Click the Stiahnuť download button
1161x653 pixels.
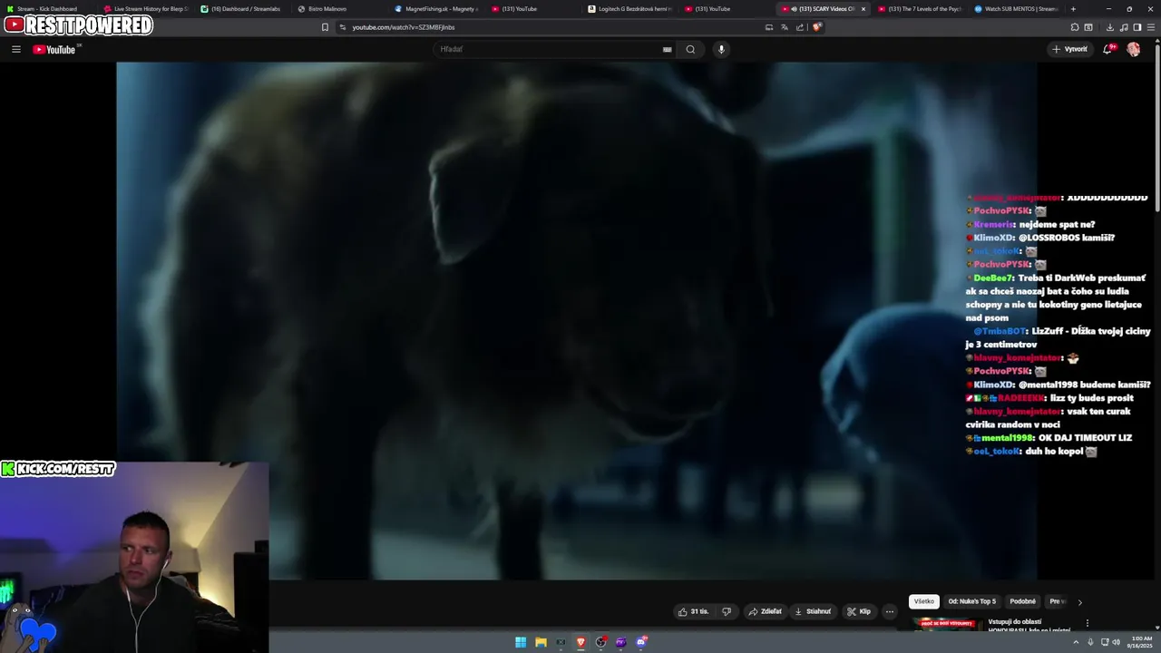tap(813, 611)
